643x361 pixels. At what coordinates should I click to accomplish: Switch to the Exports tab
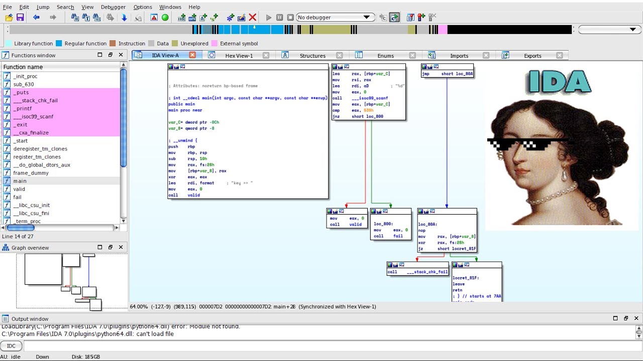pos(532,56)
